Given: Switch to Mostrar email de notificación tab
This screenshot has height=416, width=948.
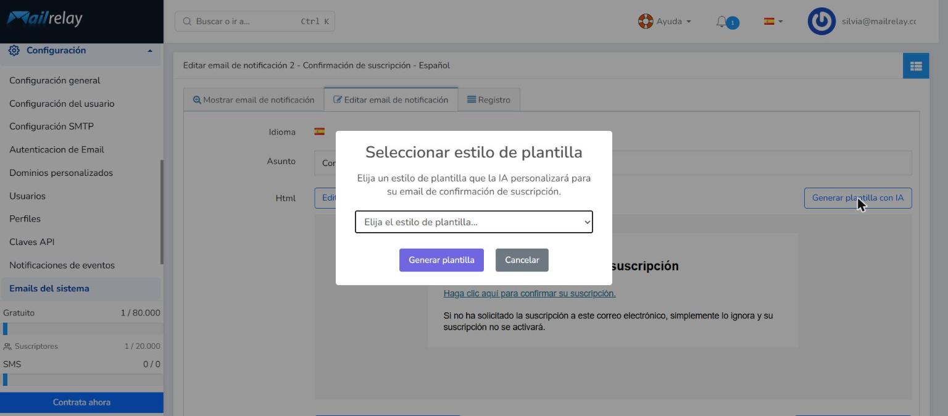Looking at the screenshot, I should click(254, 100).
